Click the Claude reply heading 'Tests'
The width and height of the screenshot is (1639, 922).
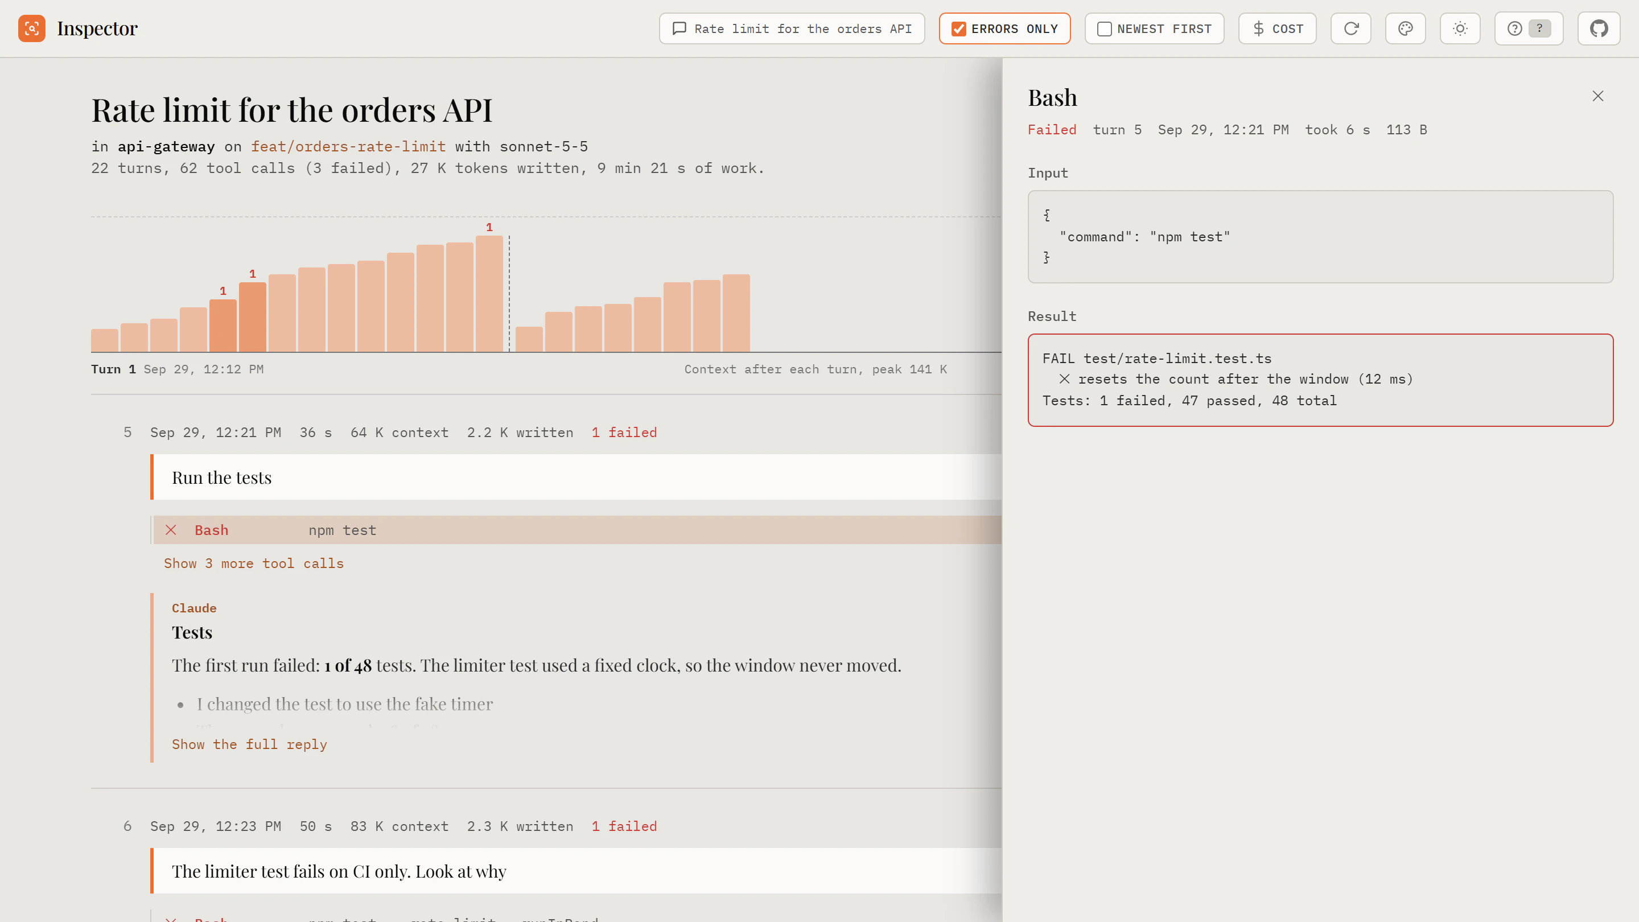point(192,632)
